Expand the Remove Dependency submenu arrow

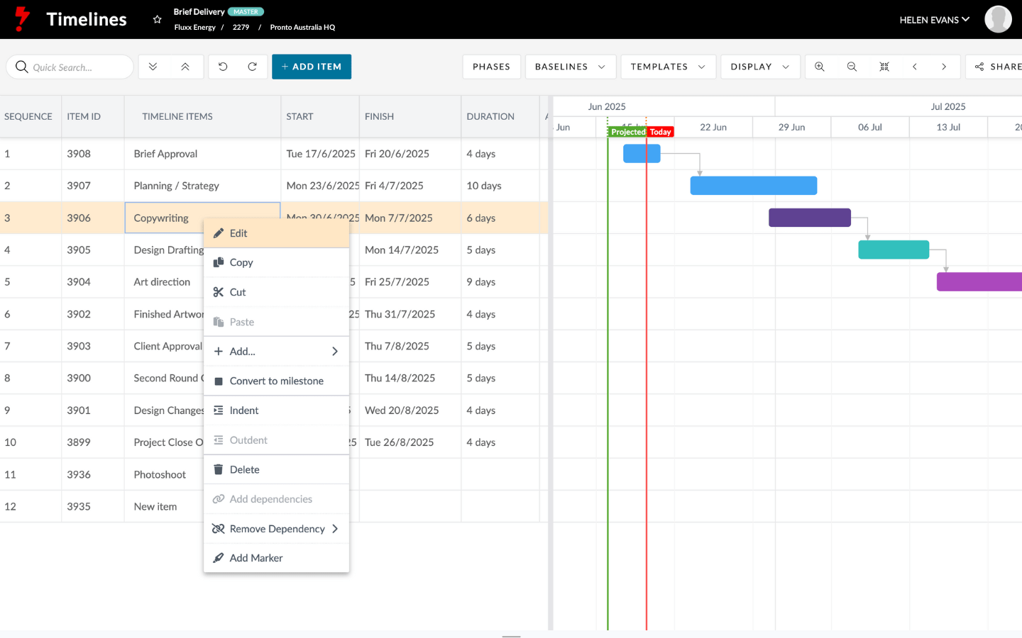pos(335,529)
